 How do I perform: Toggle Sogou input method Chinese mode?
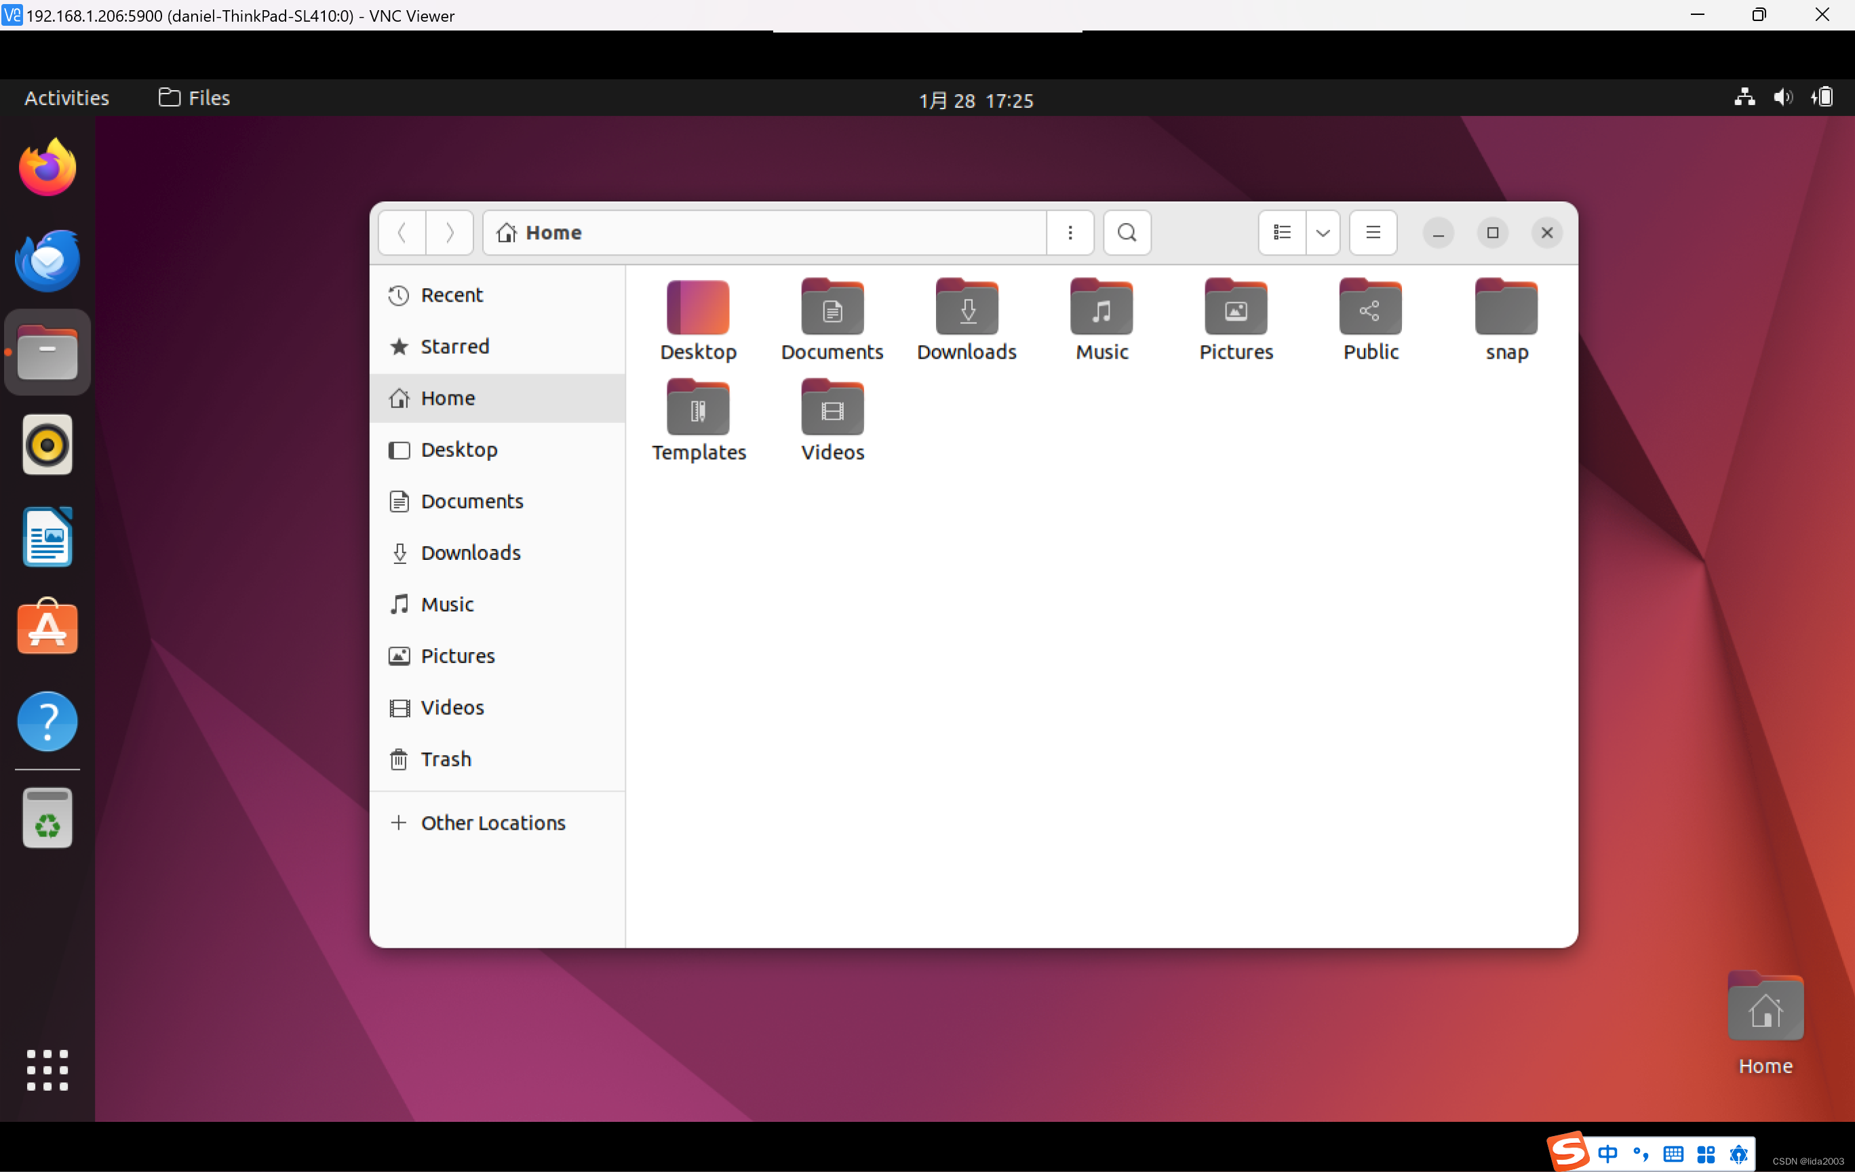[1607, 1153]
